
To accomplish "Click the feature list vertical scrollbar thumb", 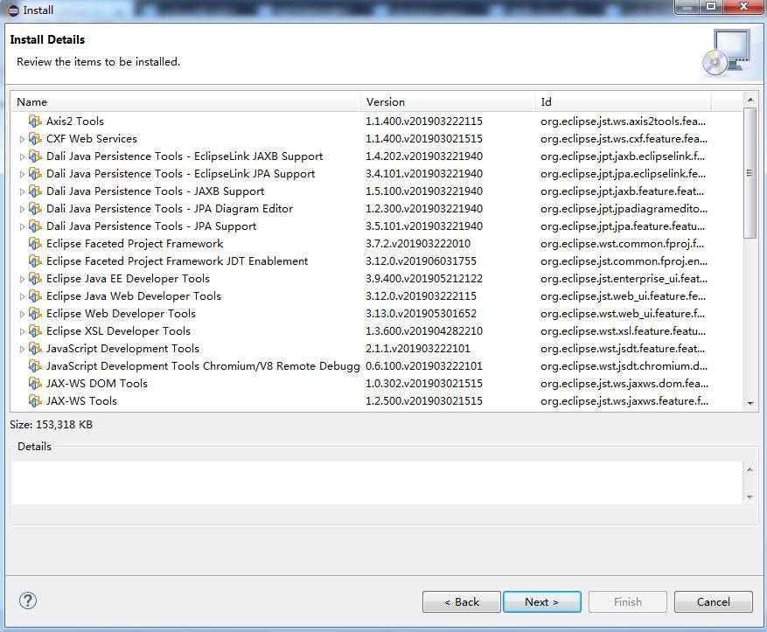I will (750, 173).
